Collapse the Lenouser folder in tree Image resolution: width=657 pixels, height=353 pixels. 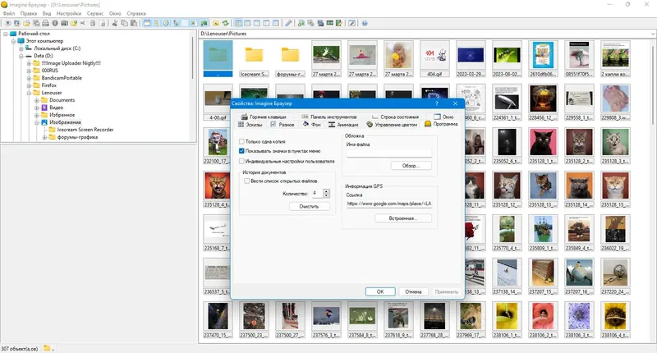[30, 93]
